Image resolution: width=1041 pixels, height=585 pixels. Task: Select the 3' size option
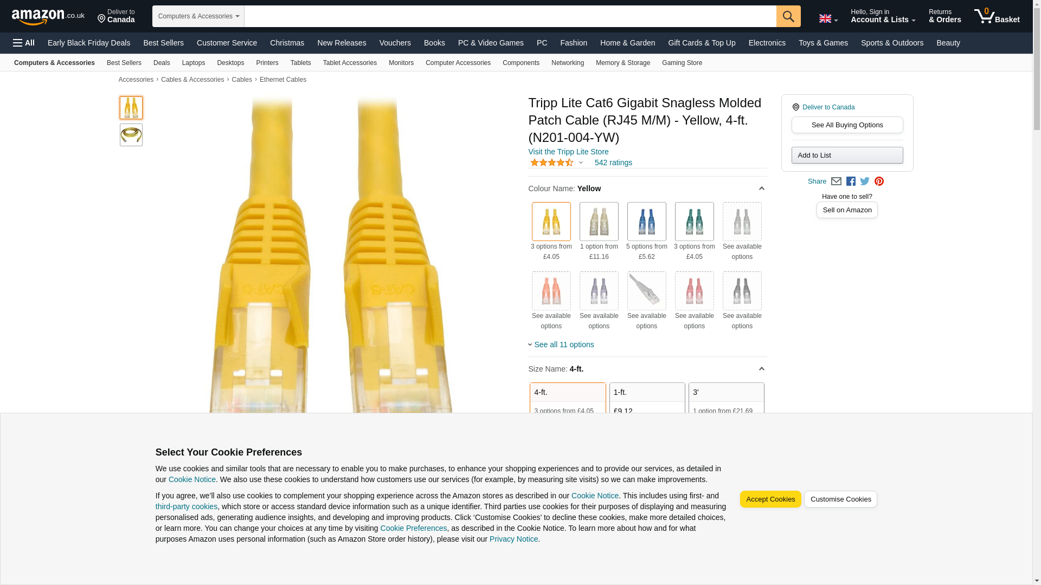click(726, 398)
